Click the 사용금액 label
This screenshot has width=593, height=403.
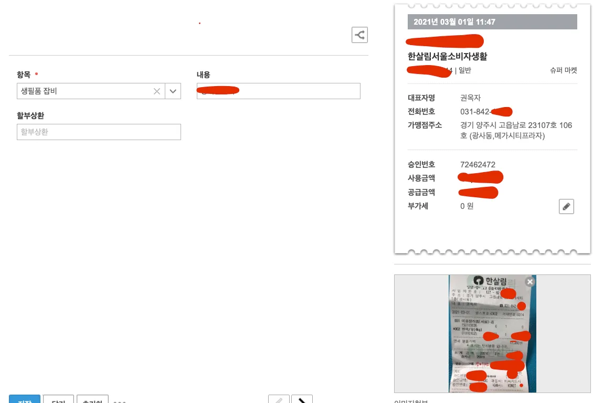421,178
